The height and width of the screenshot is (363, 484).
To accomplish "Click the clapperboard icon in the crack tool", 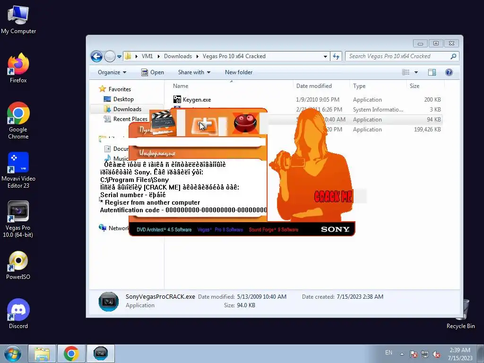I will pos(164,123).
